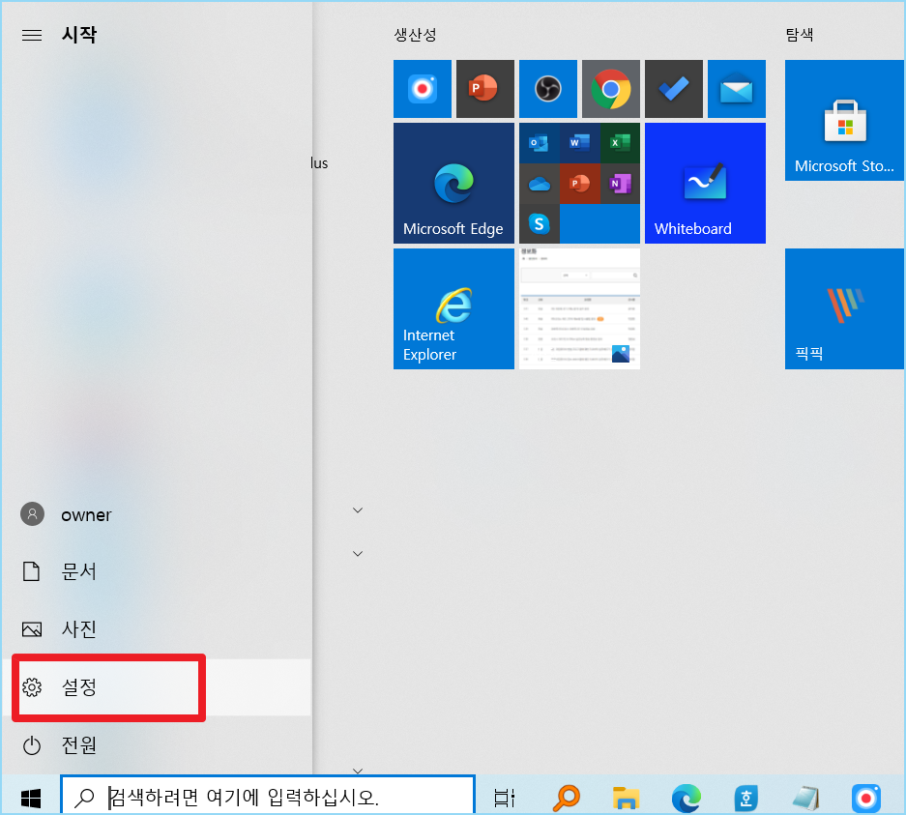
Task: Open PowerPoint in the Office folder tile
Action: pos(579,184)
